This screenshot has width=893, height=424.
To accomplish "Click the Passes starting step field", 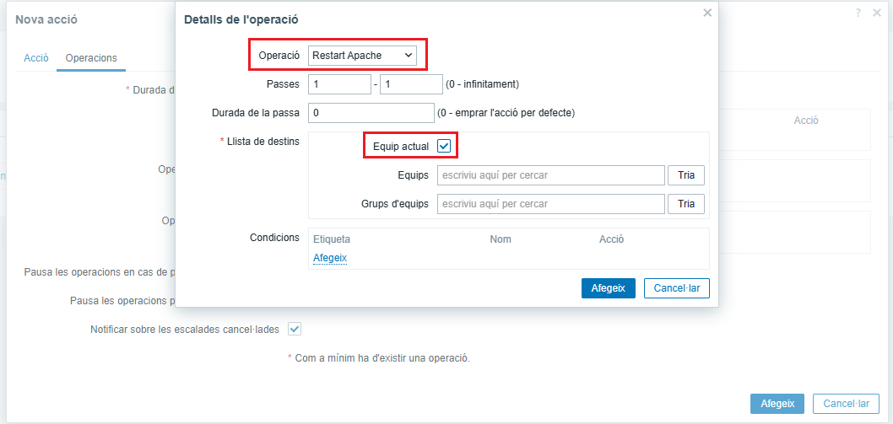I will coord(339,84).
